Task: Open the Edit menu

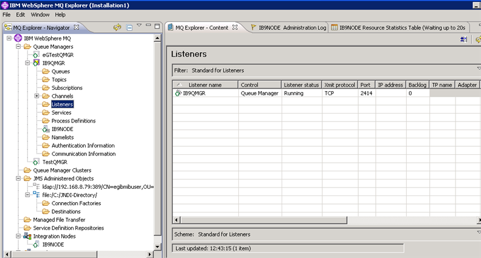Action: click(x=21, y=15)
